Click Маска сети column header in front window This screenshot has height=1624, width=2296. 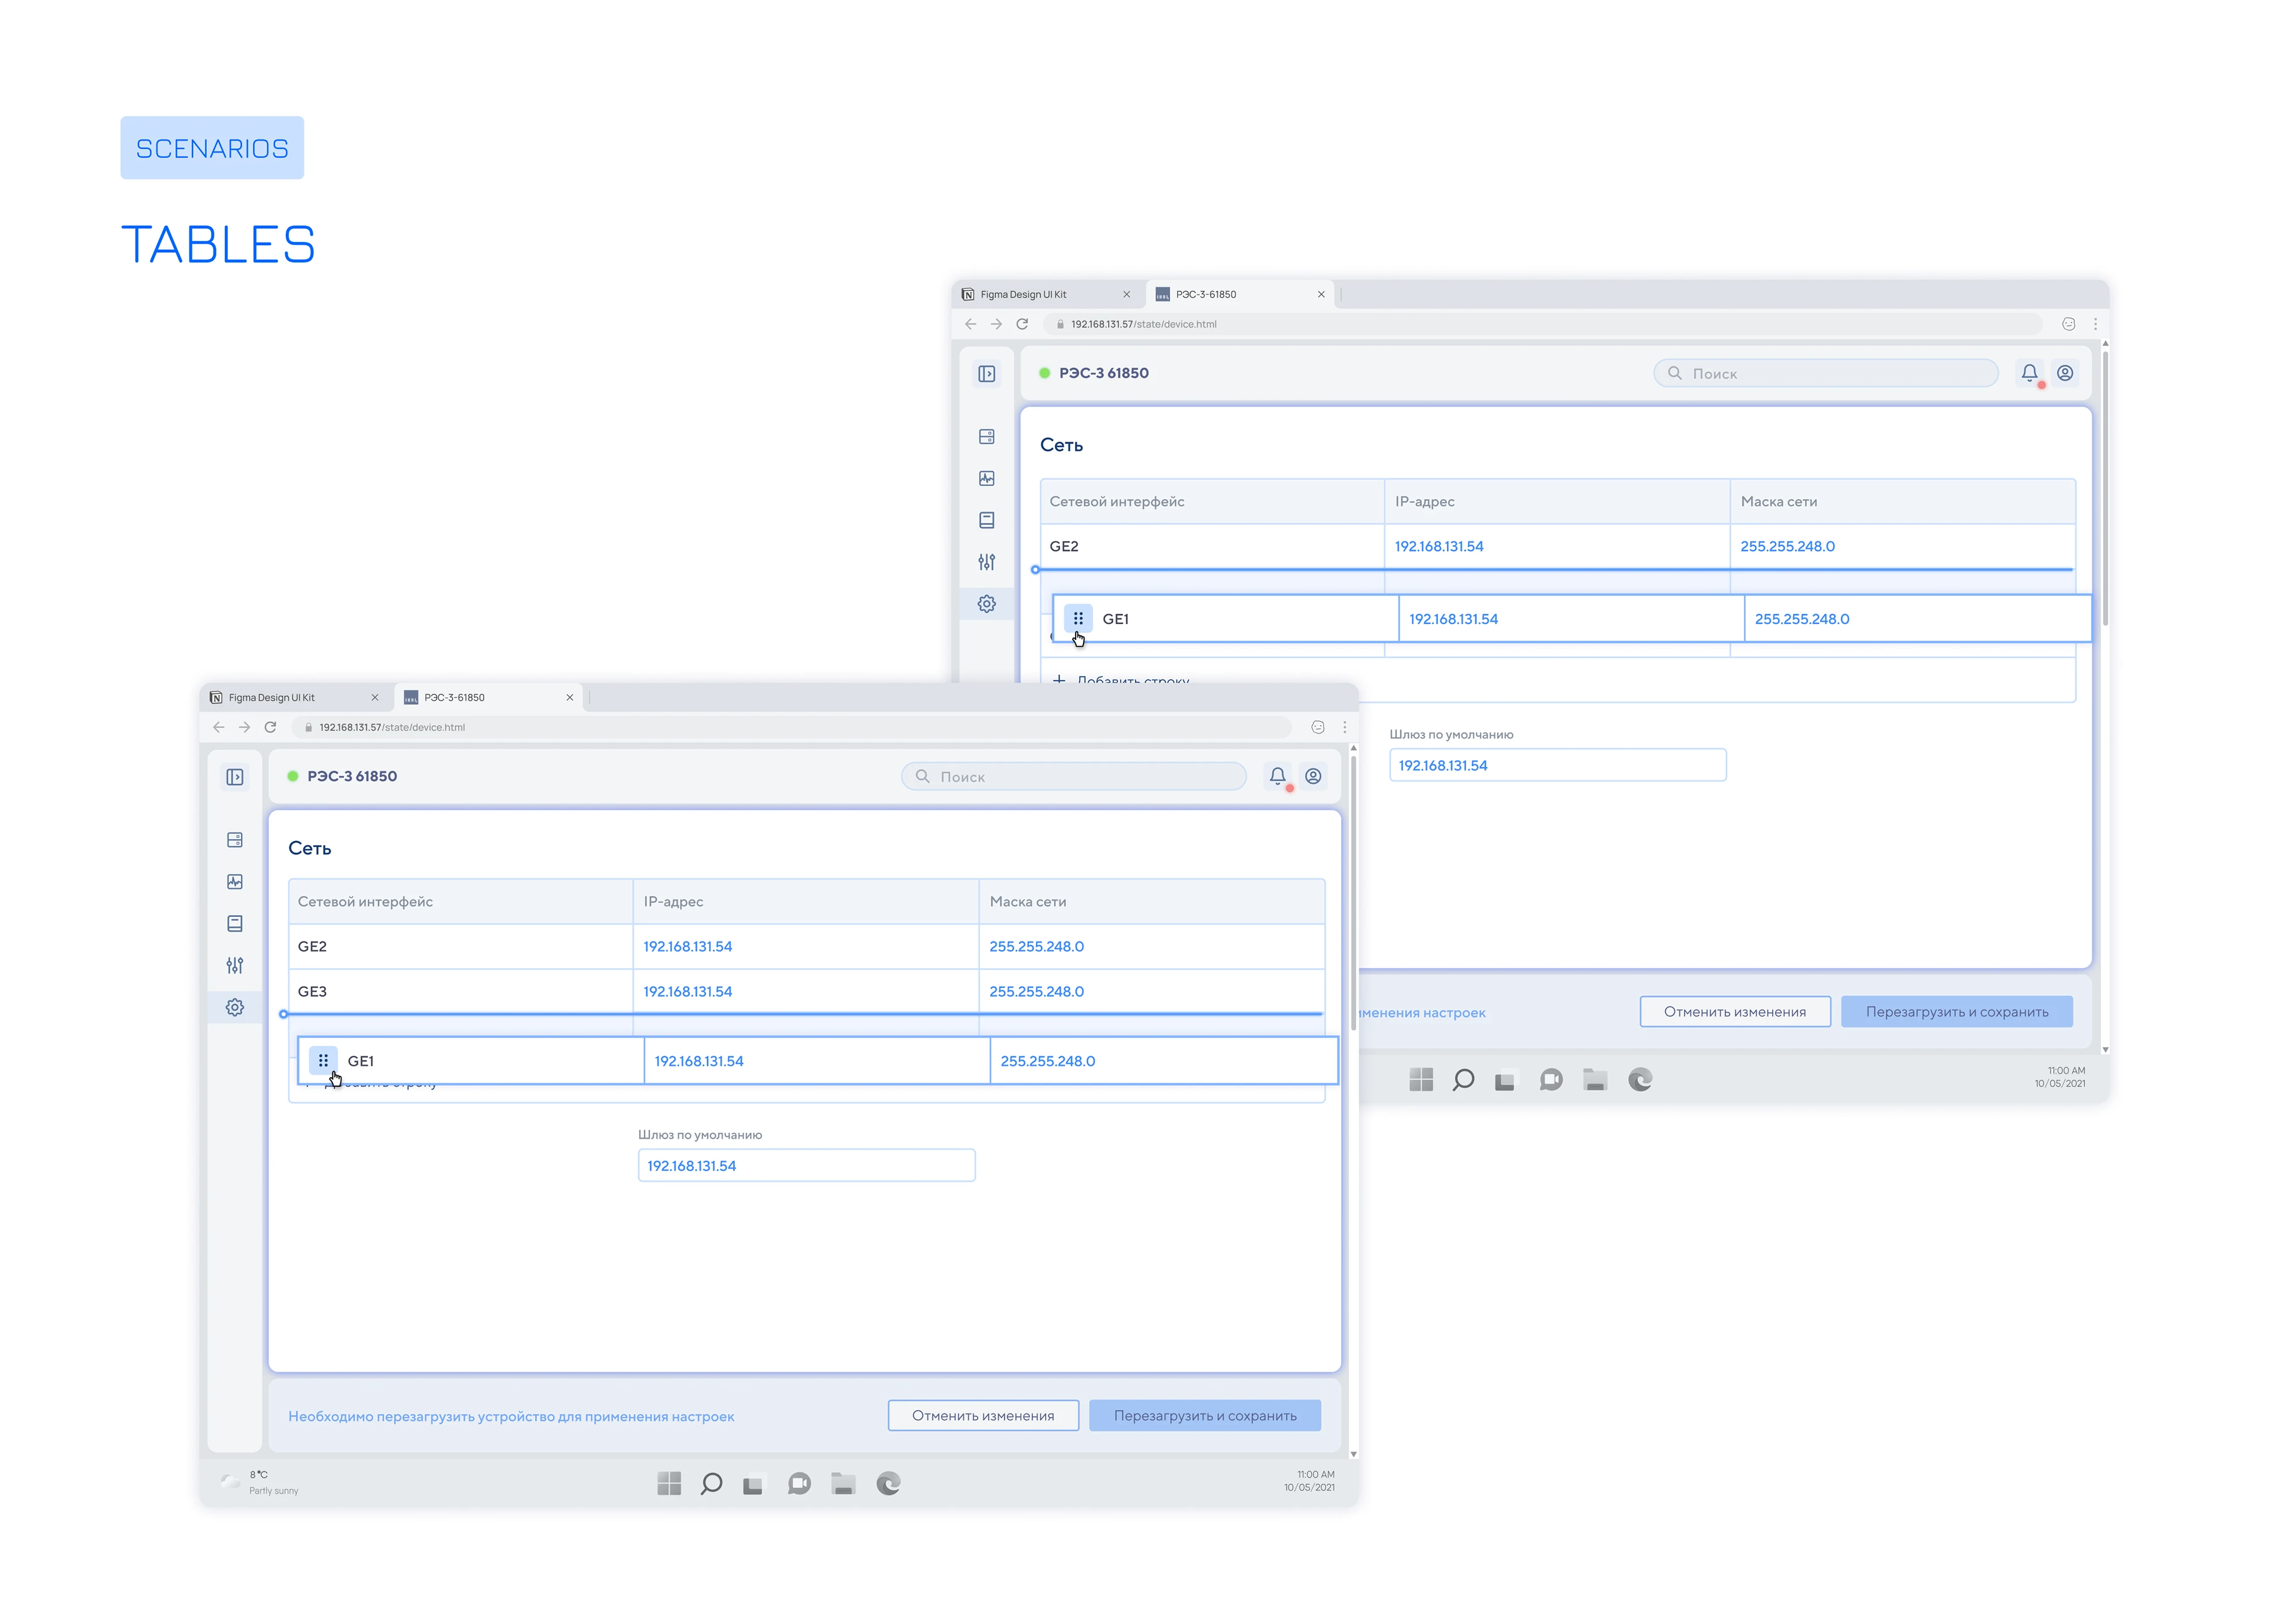point(1153,902)
